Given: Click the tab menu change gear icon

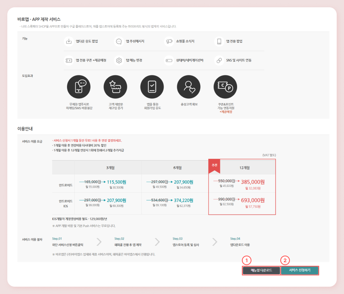Looking at the screenshot, I should pos(119,60).
